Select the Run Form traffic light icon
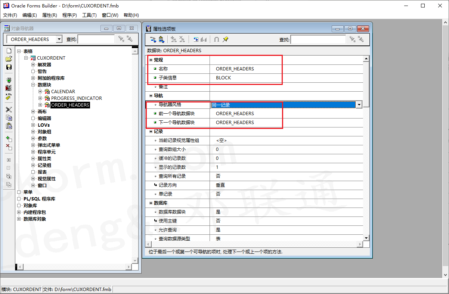449x294 pixels. [8, 79]
